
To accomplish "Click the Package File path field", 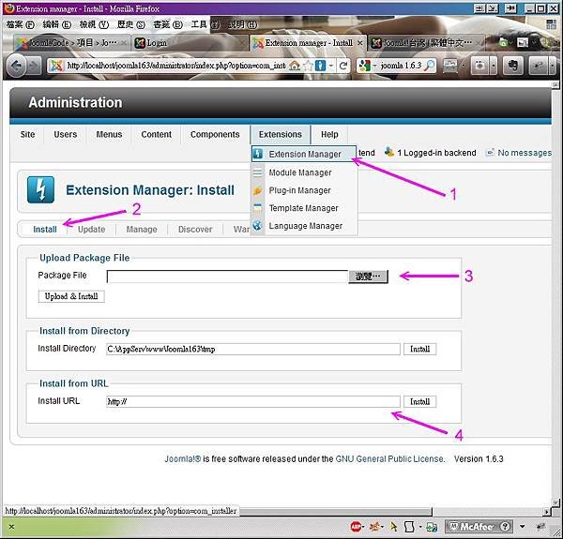I will (227, 277).
